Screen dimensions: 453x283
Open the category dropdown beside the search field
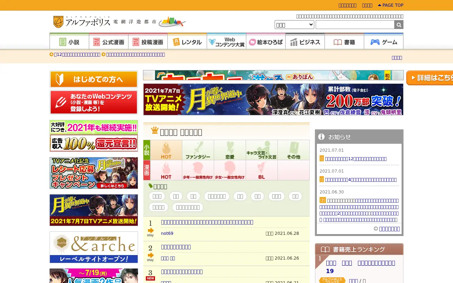click(294, 25)
